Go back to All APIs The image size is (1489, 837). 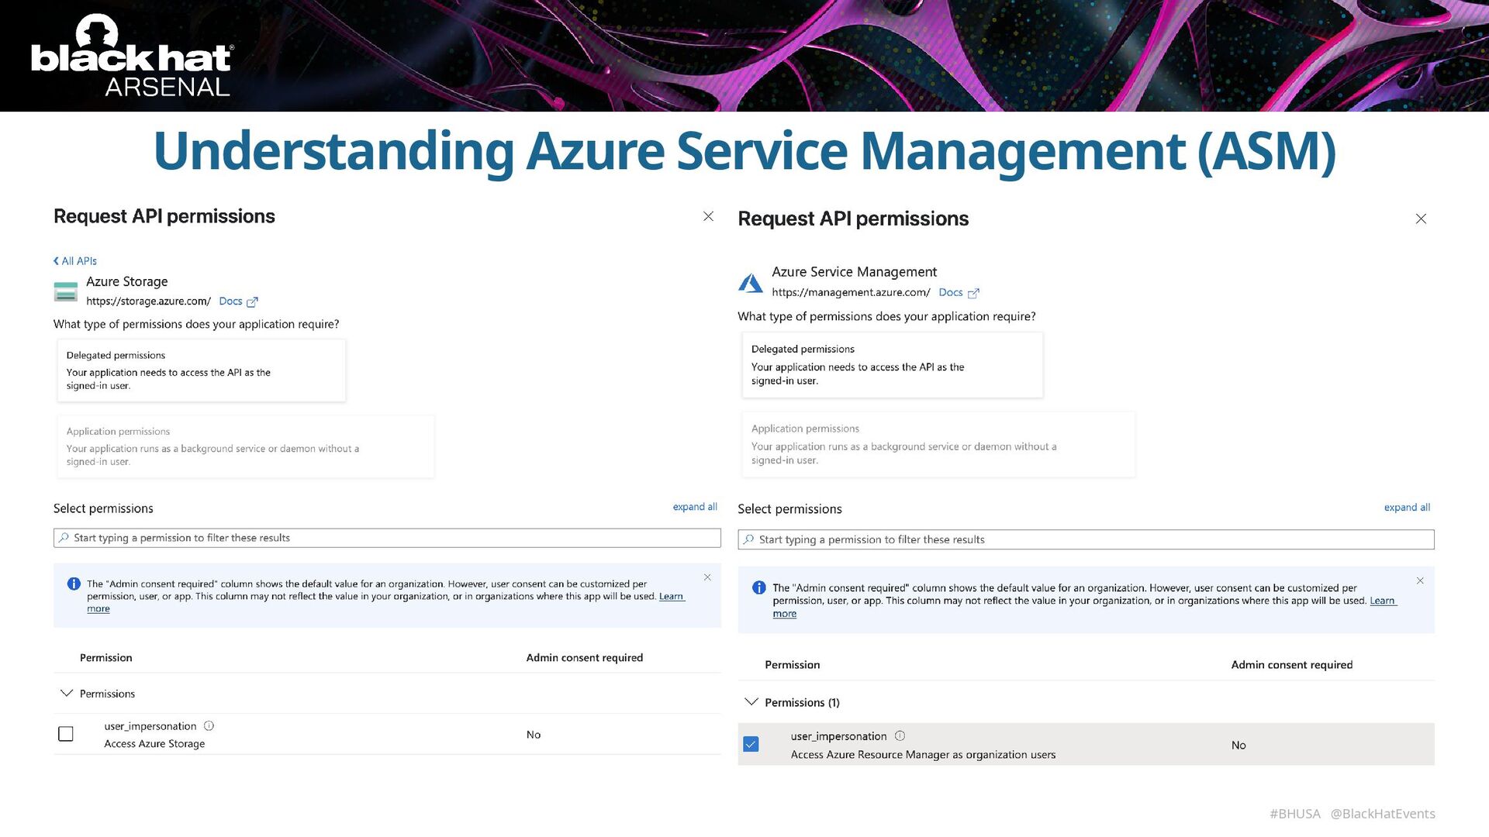pos(75,261)
